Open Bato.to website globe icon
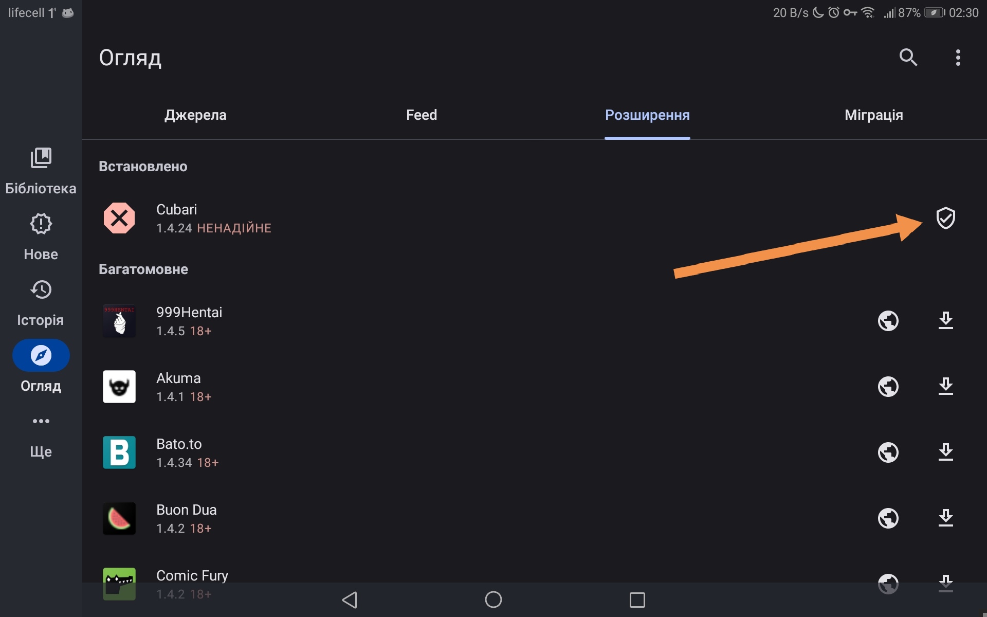 pos(888,452)
